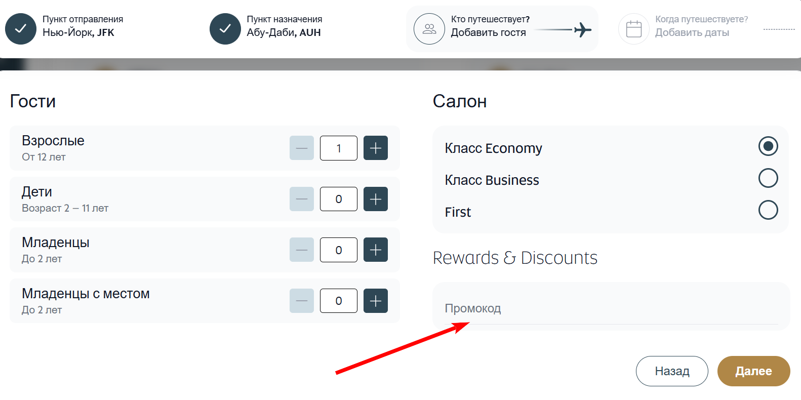
Task: Select the Класс Economy radio button
Action: click(768, 146)
